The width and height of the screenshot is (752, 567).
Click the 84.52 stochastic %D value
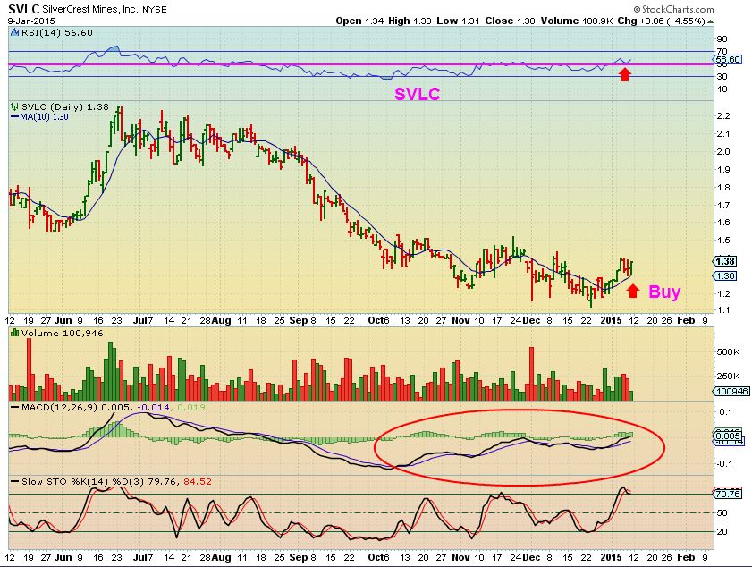(x=198, y=481)
